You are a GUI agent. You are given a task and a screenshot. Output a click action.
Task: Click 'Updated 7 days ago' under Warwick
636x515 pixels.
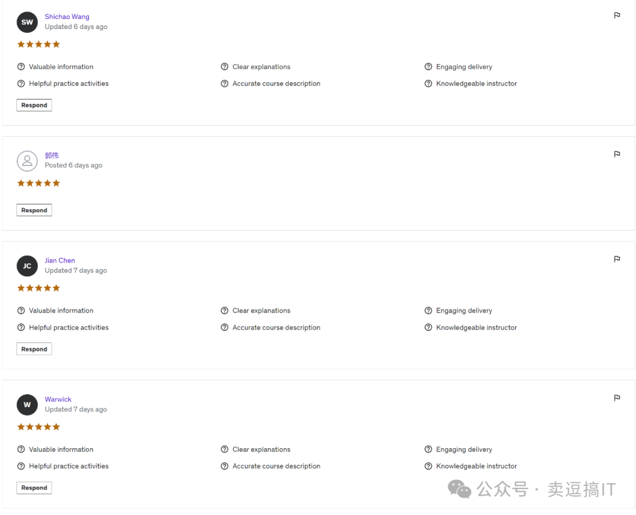(x=76, y=410)
